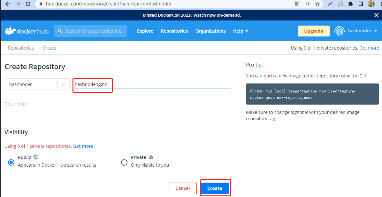
Task: Click the Repositories breadcrumb
Action: coord(21,48)
